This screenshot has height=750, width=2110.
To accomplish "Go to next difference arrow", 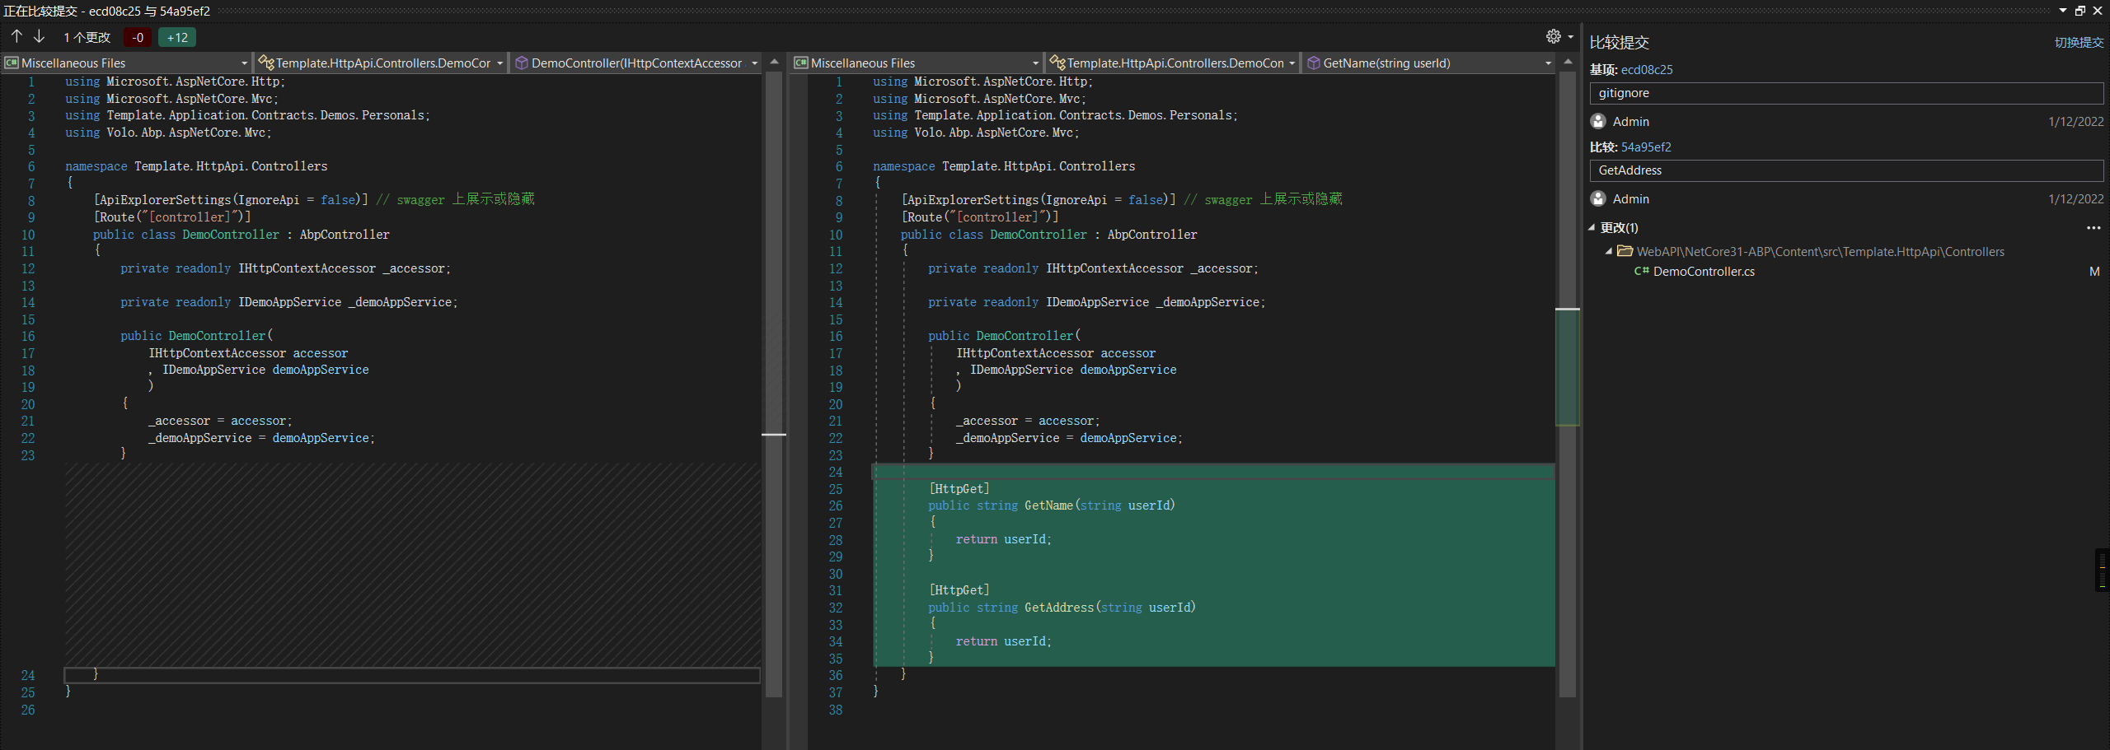I will click(39, 36).
